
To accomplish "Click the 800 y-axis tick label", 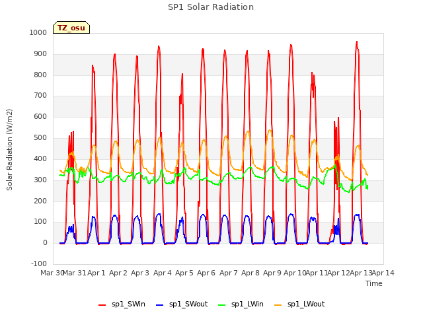I will (40, 75).
